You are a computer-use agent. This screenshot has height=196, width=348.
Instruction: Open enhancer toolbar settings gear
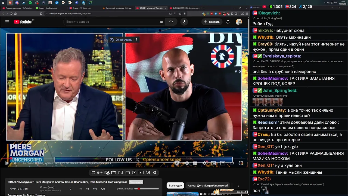(x=155, y=173)
